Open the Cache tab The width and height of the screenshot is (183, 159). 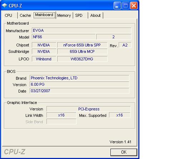[25, 15]
